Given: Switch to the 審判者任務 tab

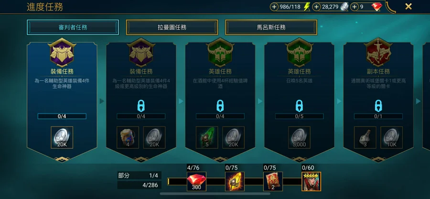Looking at the screenshot, I should [73, 27].
